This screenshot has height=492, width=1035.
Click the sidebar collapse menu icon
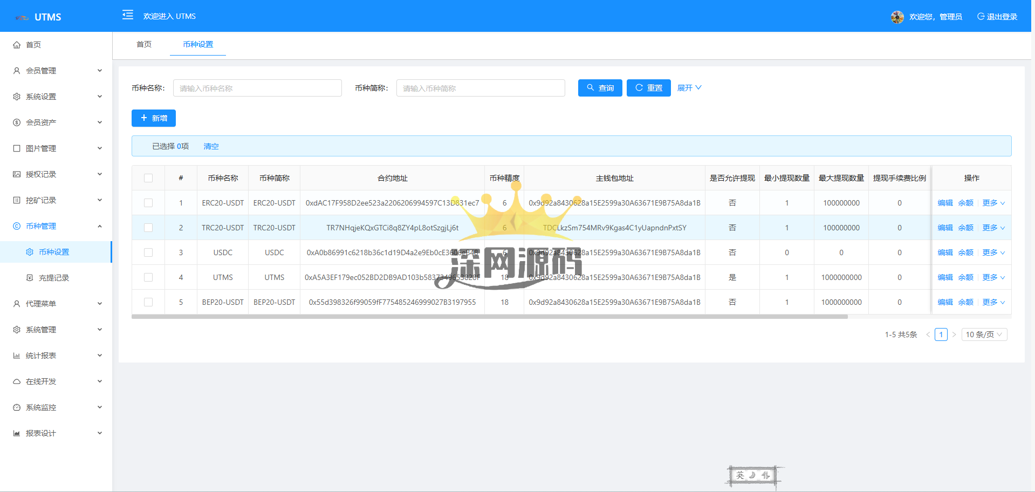pos(128,15)
